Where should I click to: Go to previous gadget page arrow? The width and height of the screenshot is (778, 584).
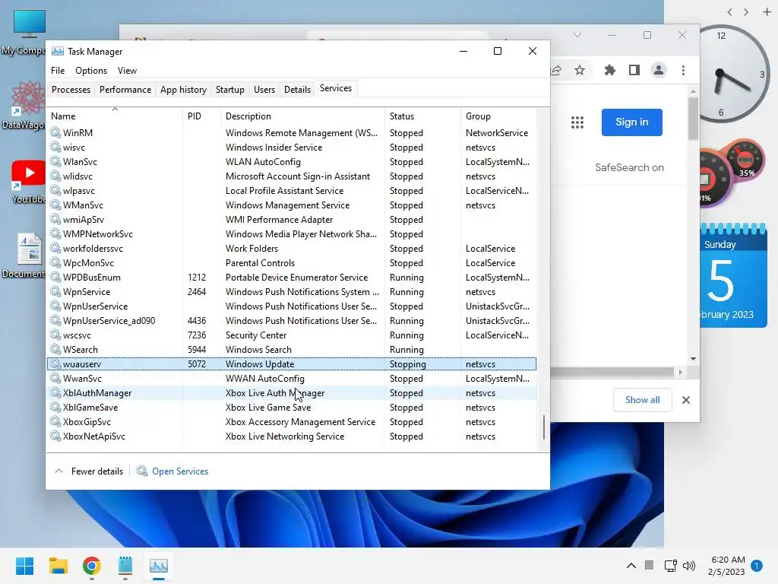[x=729, y=12]
